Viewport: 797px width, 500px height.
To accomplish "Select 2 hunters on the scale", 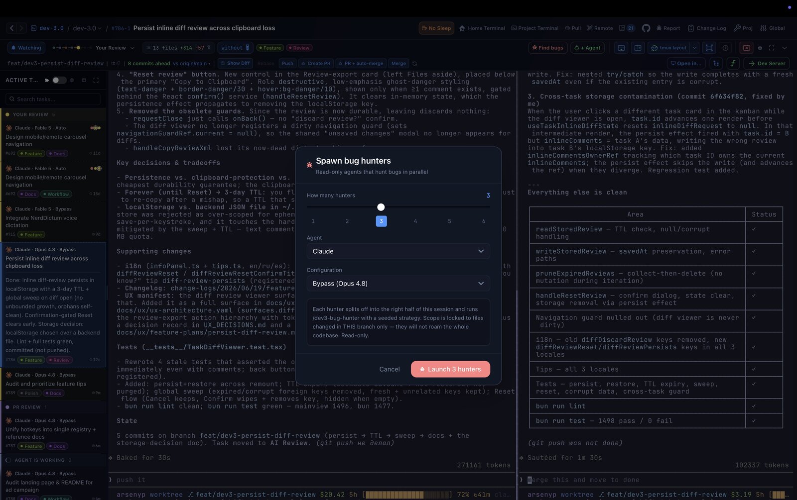I will [347, 221].
